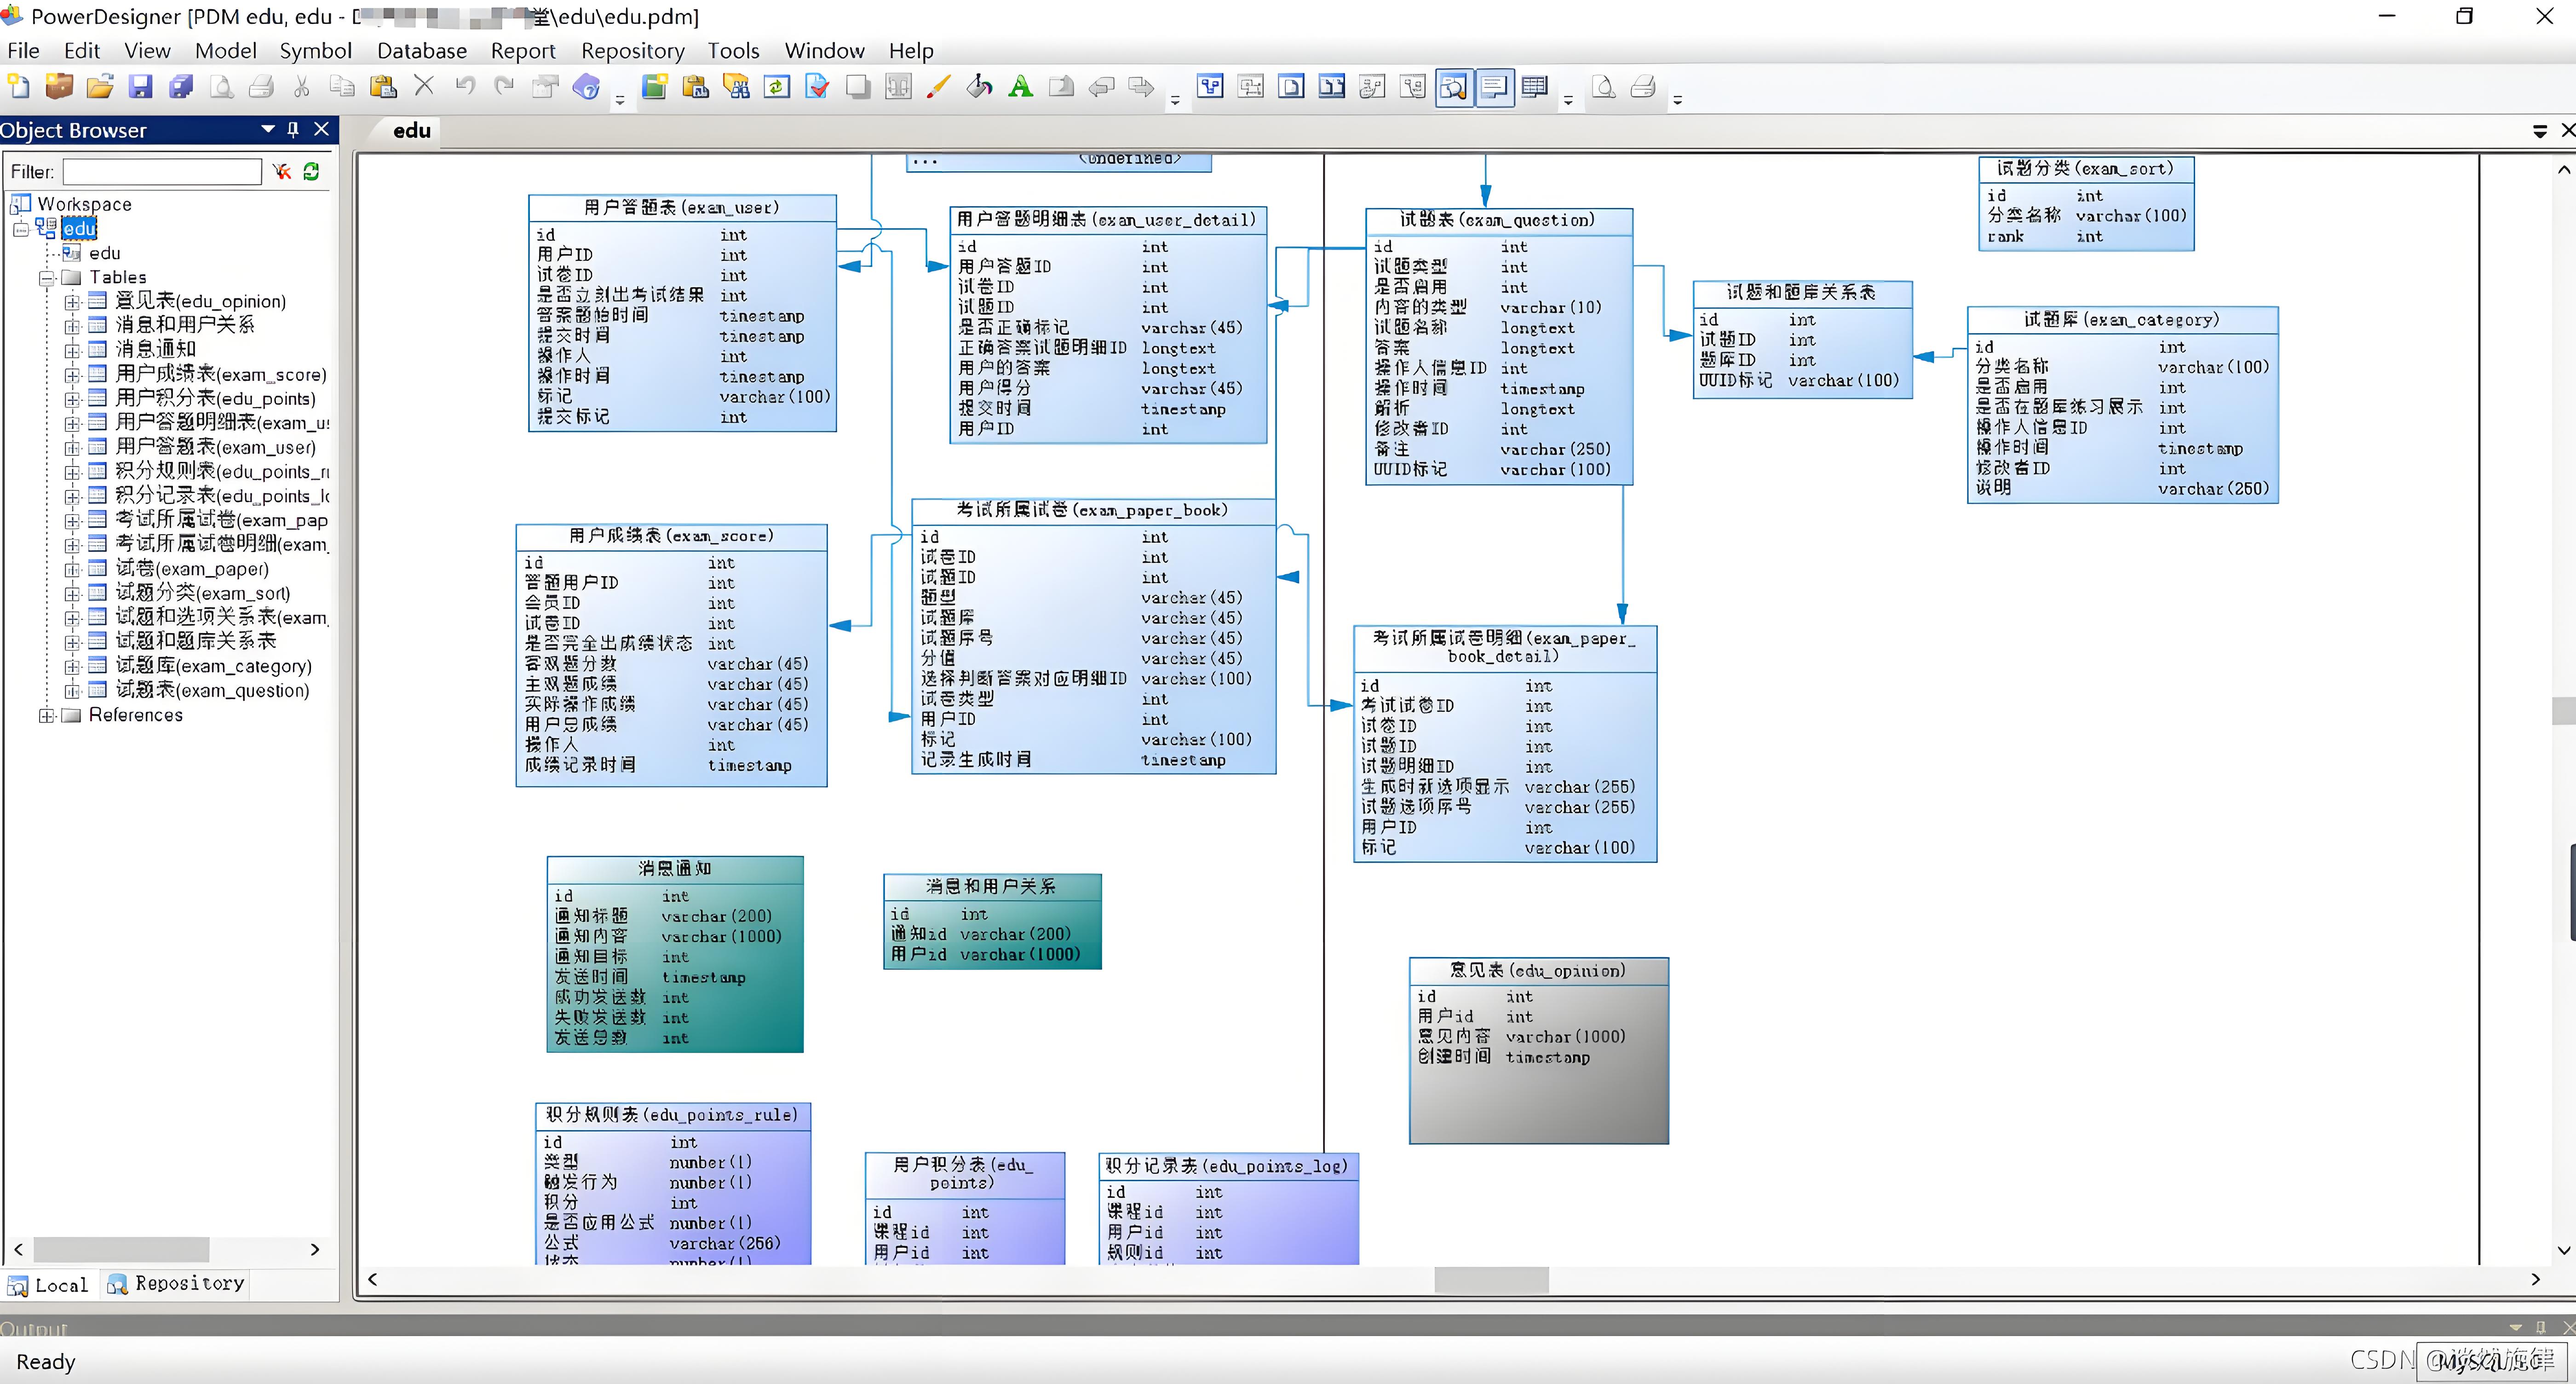The width and height of the screenshot is (2576, 1384).
Task: Select the 用户成绩表(exam_score) table symbol
Action: pos(671,655)
